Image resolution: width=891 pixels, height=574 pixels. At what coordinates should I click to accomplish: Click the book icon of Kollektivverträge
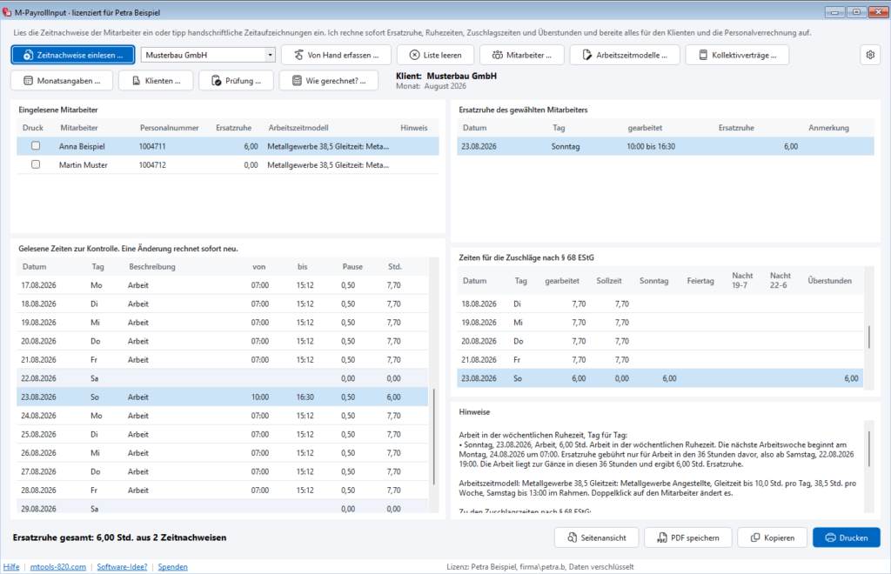tap(703, 55)
